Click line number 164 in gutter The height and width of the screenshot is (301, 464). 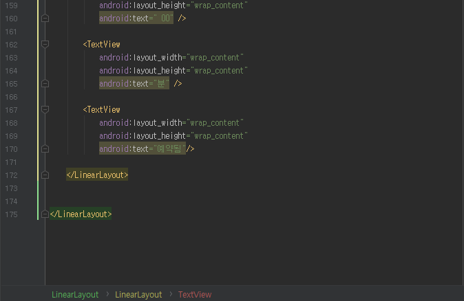point(11,71)
